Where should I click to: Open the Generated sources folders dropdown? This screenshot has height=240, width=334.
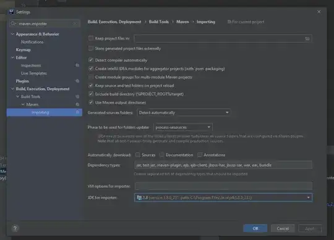click(x=184, y=112)
